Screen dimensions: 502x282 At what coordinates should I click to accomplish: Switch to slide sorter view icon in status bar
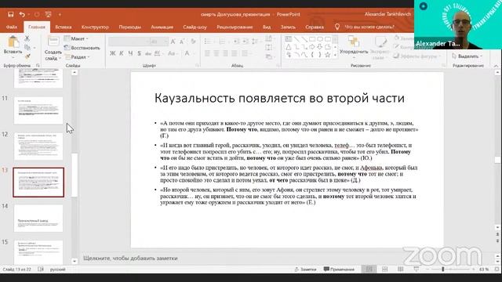click(385, 269)
